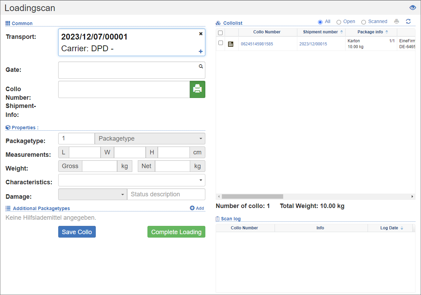Image resolution: width=421 pixels, height=295 pixels.
Task: Select the All radio filter
Action: 320,22
